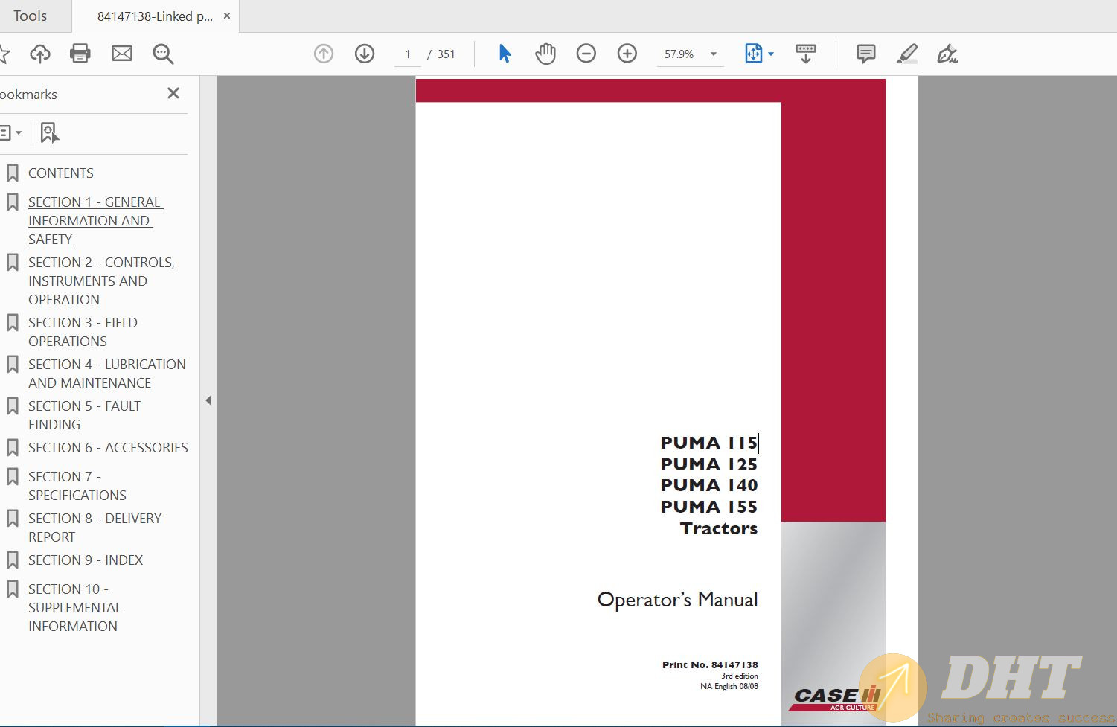Activate the hand pan tool
The height and width of the screenshot is (727, 1117).
[545, 54]
